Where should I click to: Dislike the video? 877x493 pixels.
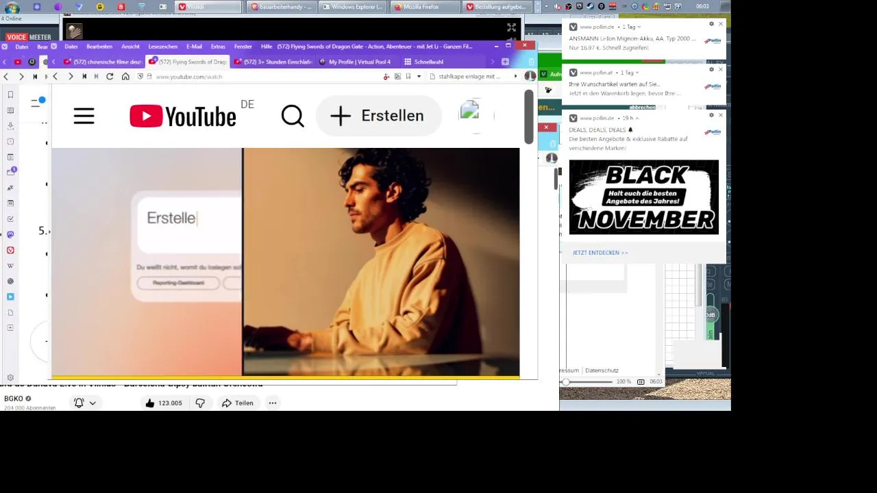(x=200, y=403)
